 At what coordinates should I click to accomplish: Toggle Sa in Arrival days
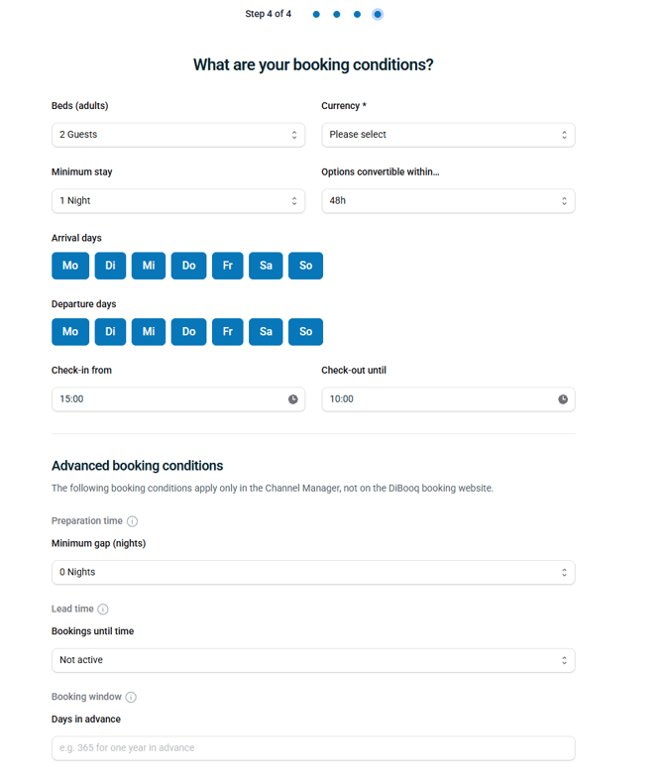click(266, 266)
